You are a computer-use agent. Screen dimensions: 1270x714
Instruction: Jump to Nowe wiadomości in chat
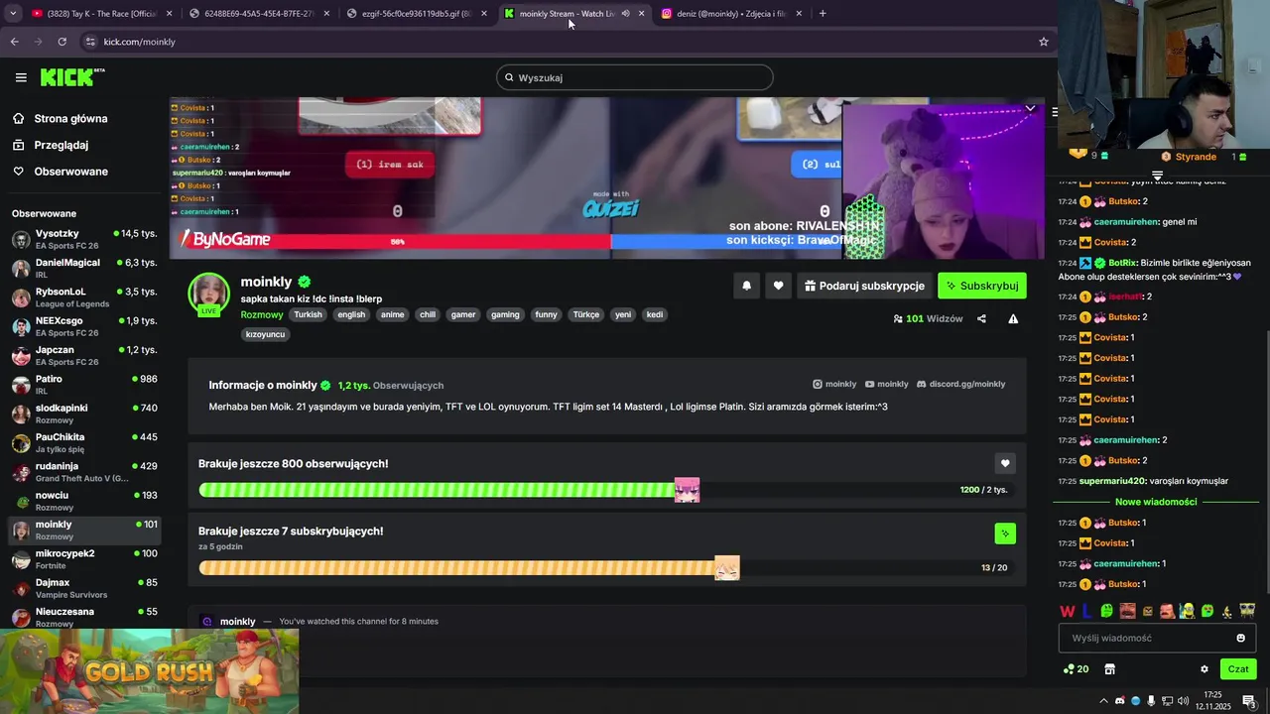click(1156, 502)
